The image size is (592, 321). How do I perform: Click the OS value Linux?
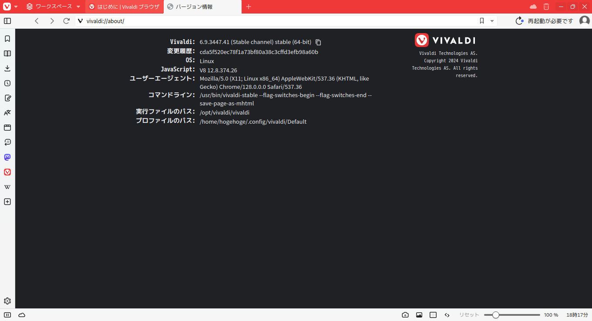(207, 61)
